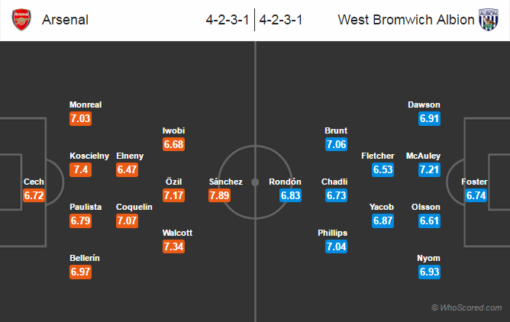Click the Monreal player name
This screenshot has height=322, width=510.
coord(86,105)
